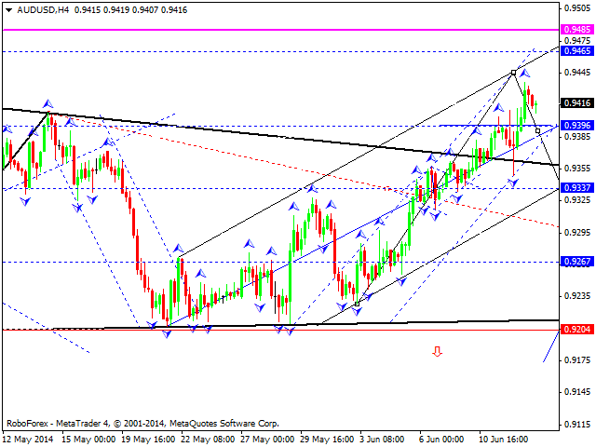Select the square marker at the chart peak
The image size is (596, 447).
click(513, 72)
